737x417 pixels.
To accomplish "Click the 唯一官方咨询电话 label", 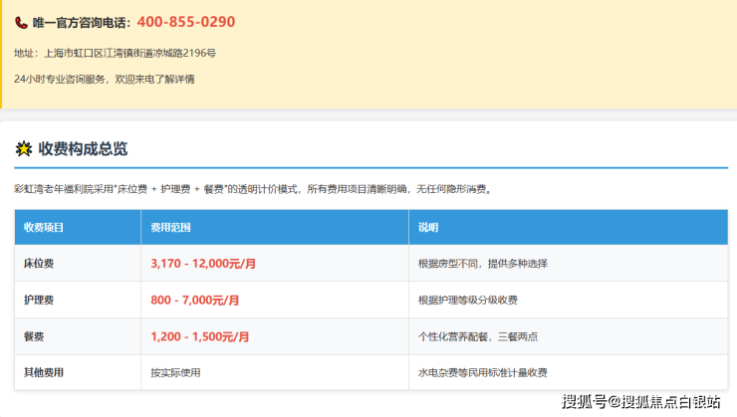I will click(x=82, y=22).
